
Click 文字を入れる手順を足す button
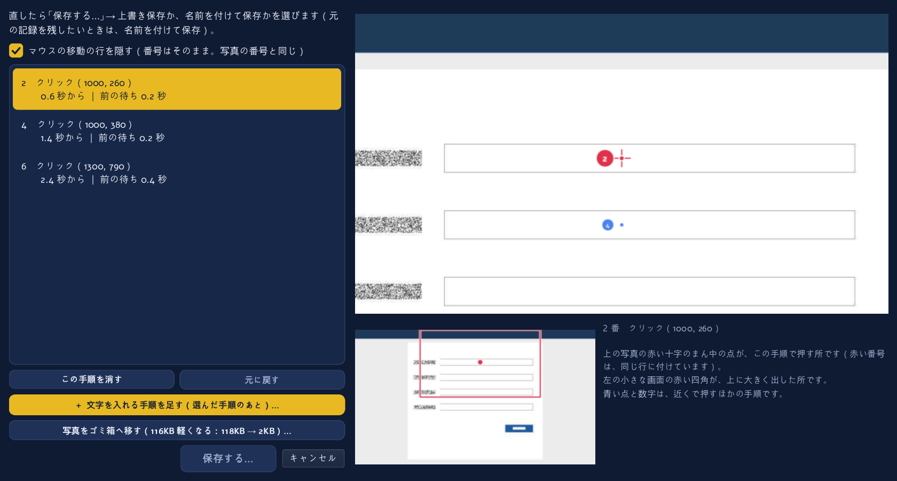pyautogui.click(x=177, y=405)
